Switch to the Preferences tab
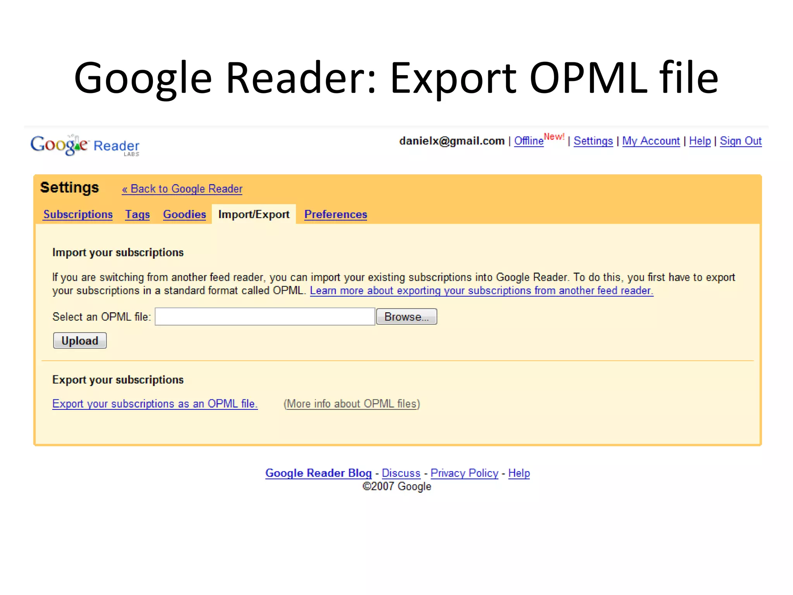Viewport: 793px width, 595px height. 335,214
